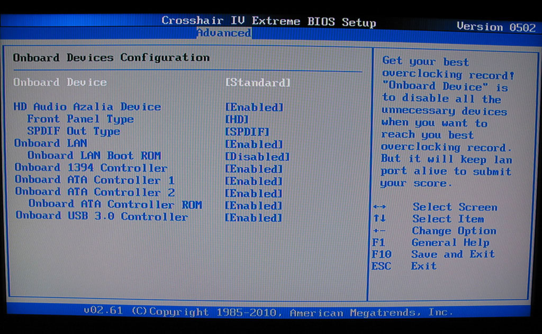Viewport: 542px width, 334px height.
Task: Click the 'Get your best' help text line
Action: pyautogui.click(x=426, y=61)
